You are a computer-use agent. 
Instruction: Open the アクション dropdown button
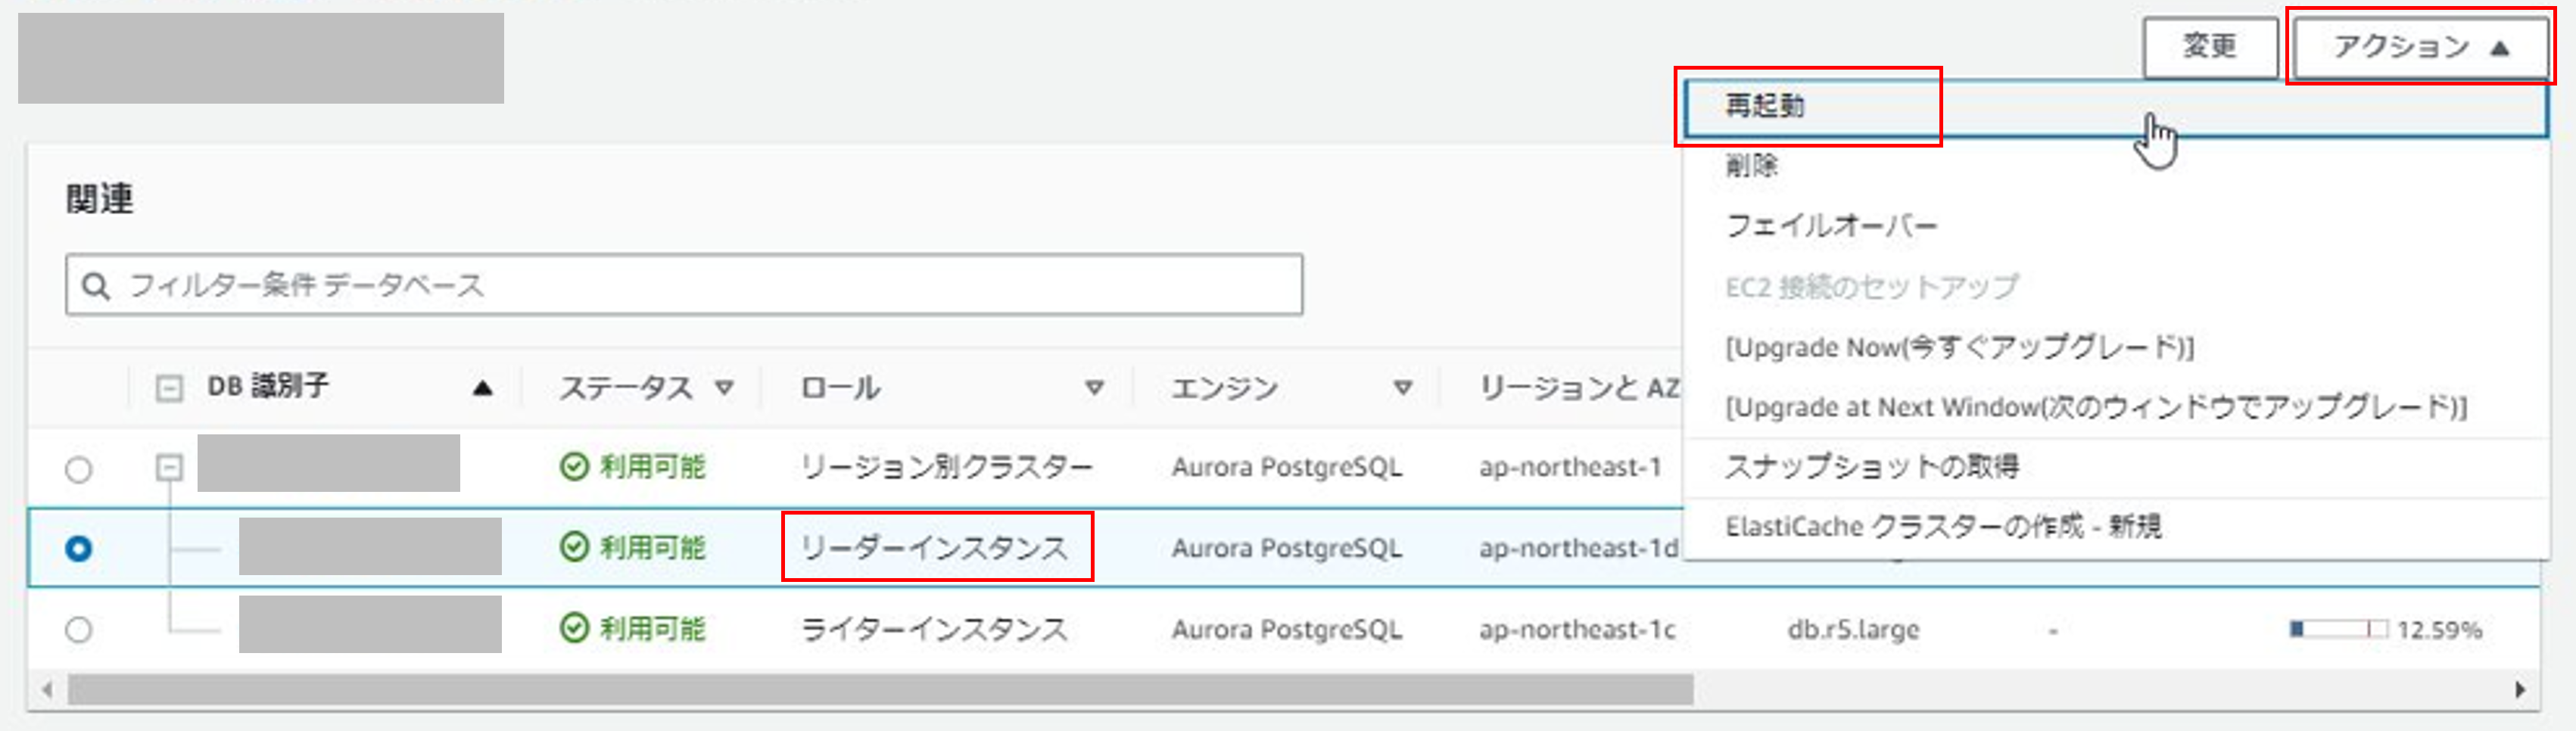point(2420,47)
